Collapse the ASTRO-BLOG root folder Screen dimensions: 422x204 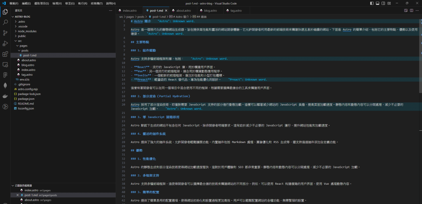[12, 16]
